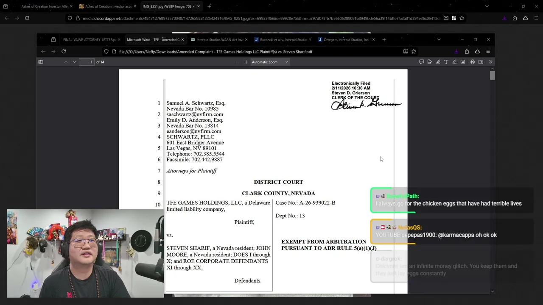Close the Ashes of Creation Investor Alle tab

pyautogui.click(x=71, y=6)
